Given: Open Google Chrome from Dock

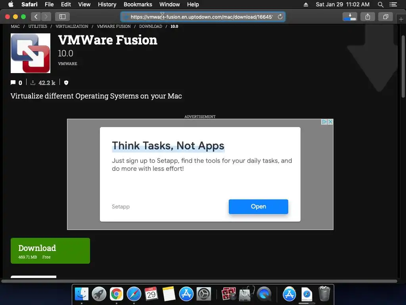Looking at the screenshot, I should tap(117, 294).
